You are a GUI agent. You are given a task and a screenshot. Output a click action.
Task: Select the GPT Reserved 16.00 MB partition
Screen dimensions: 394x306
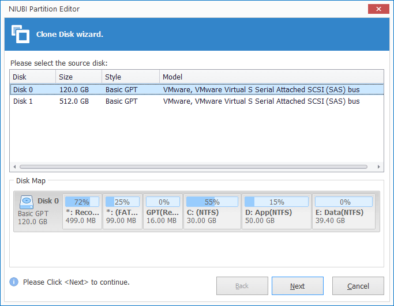pyautogui.click(x=163, y=211)
